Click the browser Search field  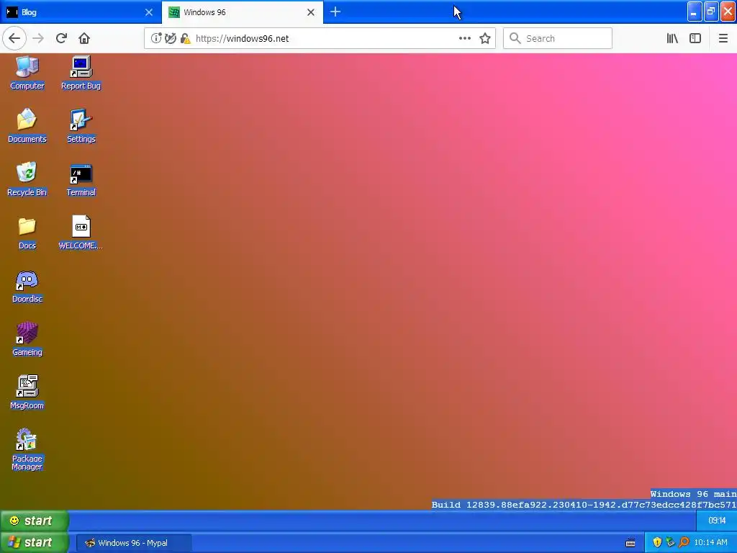558,38
